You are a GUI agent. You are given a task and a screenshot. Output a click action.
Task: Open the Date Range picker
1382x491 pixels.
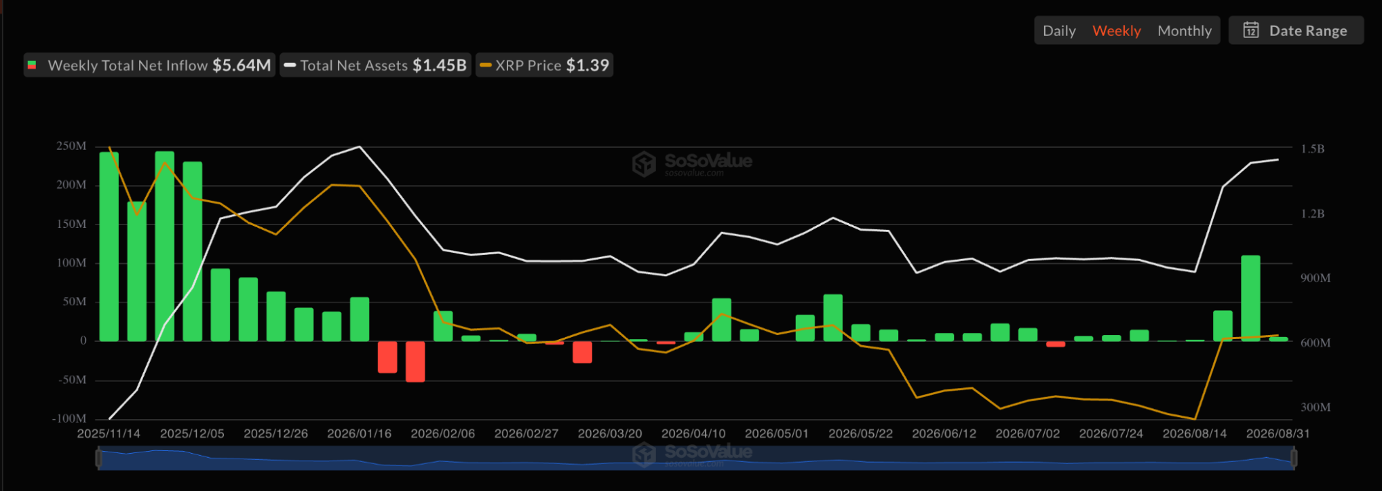[1296, 30]
